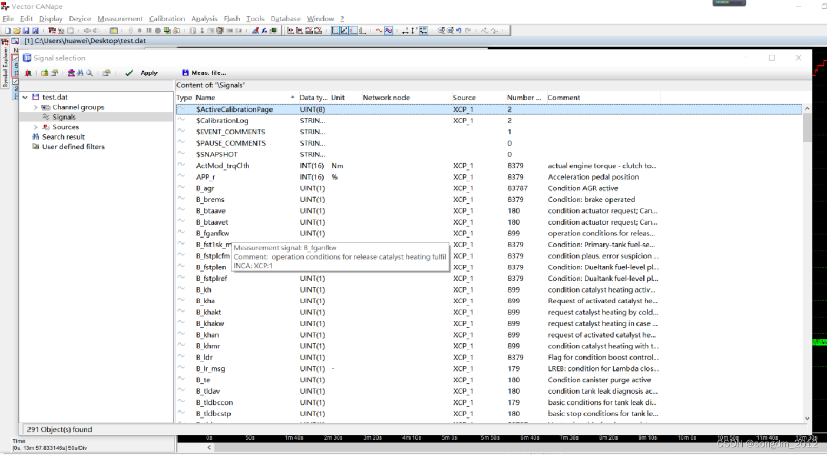This screenshot has height=455, width=827.
Task: Click the Vector CANape title bar logo
Action: point(5,6)
